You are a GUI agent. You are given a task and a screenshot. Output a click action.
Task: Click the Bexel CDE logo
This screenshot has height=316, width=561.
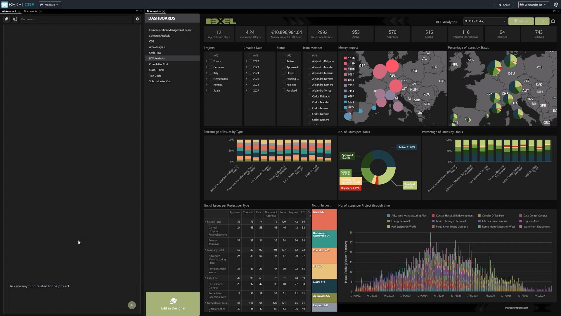[18, 5]
